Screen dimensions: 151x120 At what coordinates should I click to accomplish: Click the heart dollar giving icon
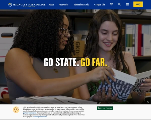pos(111,4)
